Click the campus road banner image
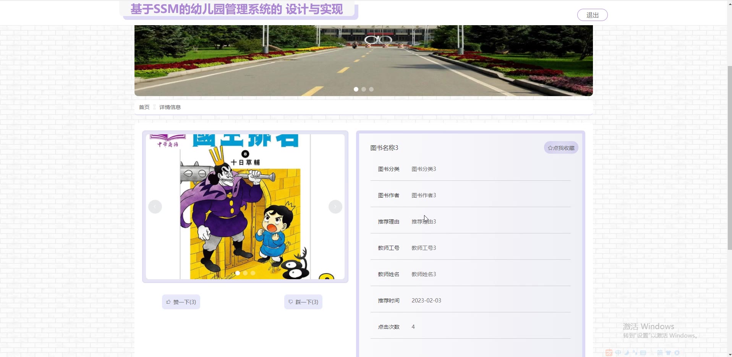Screen dimensions: 732x357 (x=364, y=60)
